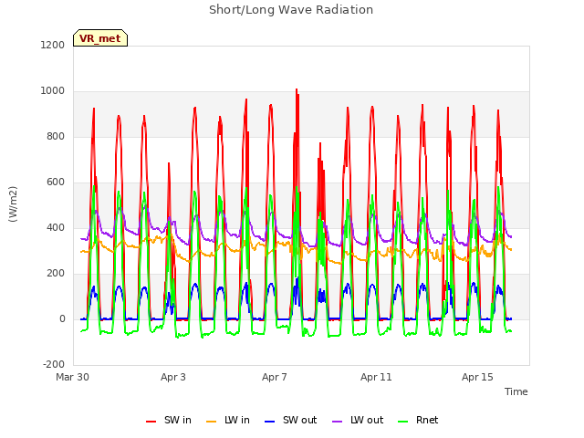Toggle the SW out legend entry
Viewport: 584px width, 438px height.
click(x=290, y=420)
